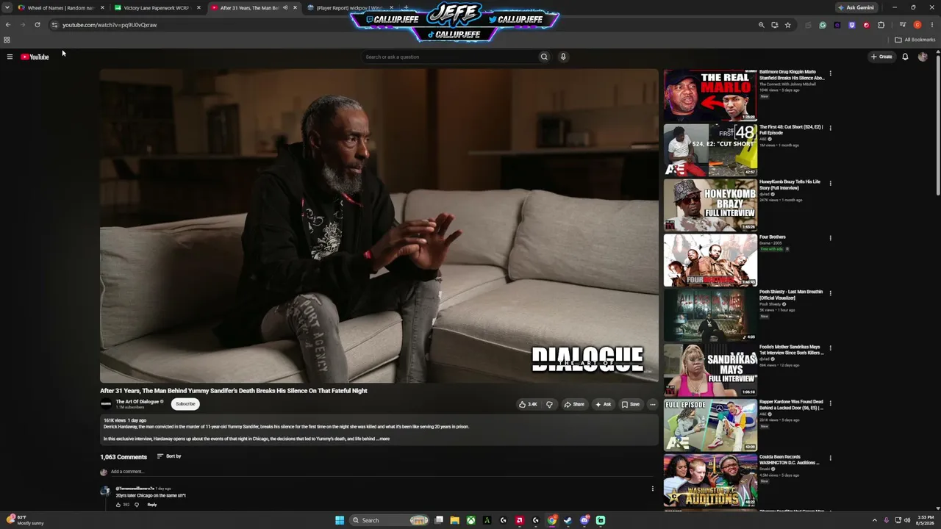Open YouTube notifications bell
This screenshot has height=529, width=941.
(905, 57)
